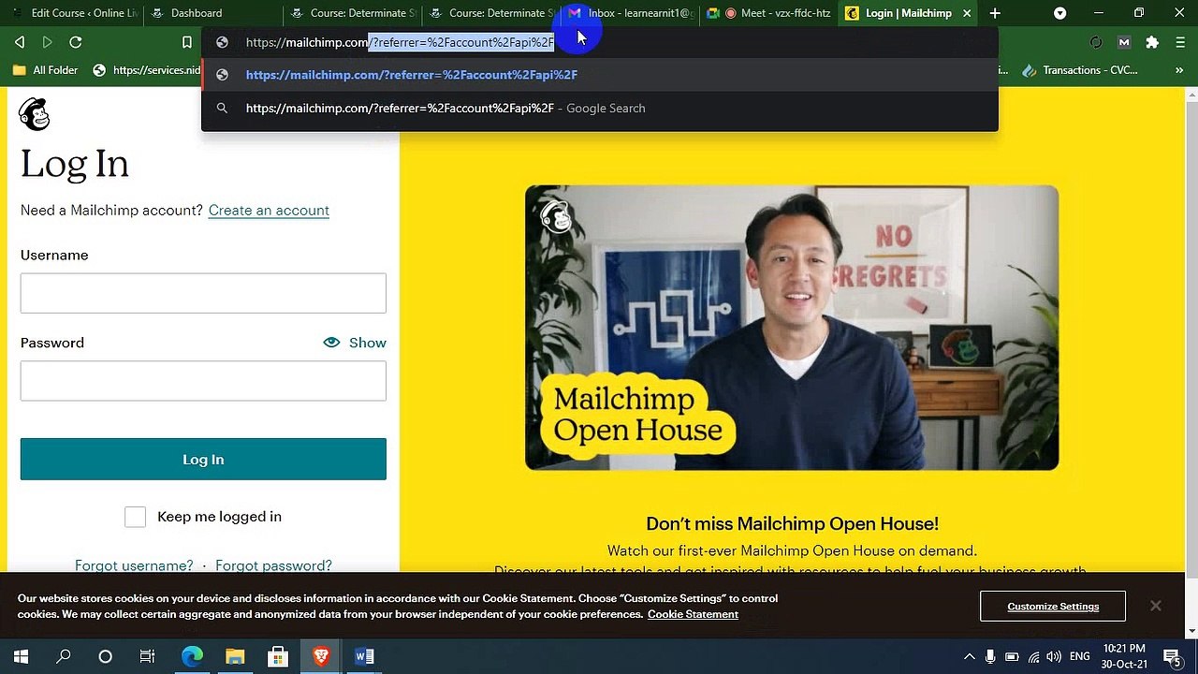1198x674 pixels.
Task: Select the highlighted mailchimp.com URL suggestion
Action: tap(600, 75)
